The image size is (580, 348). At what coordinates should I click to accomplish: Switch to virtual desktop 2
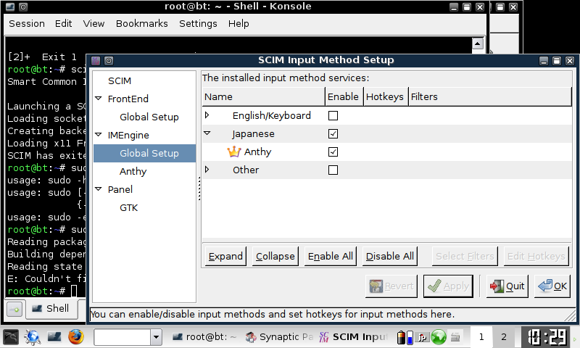tap(503, 337)
